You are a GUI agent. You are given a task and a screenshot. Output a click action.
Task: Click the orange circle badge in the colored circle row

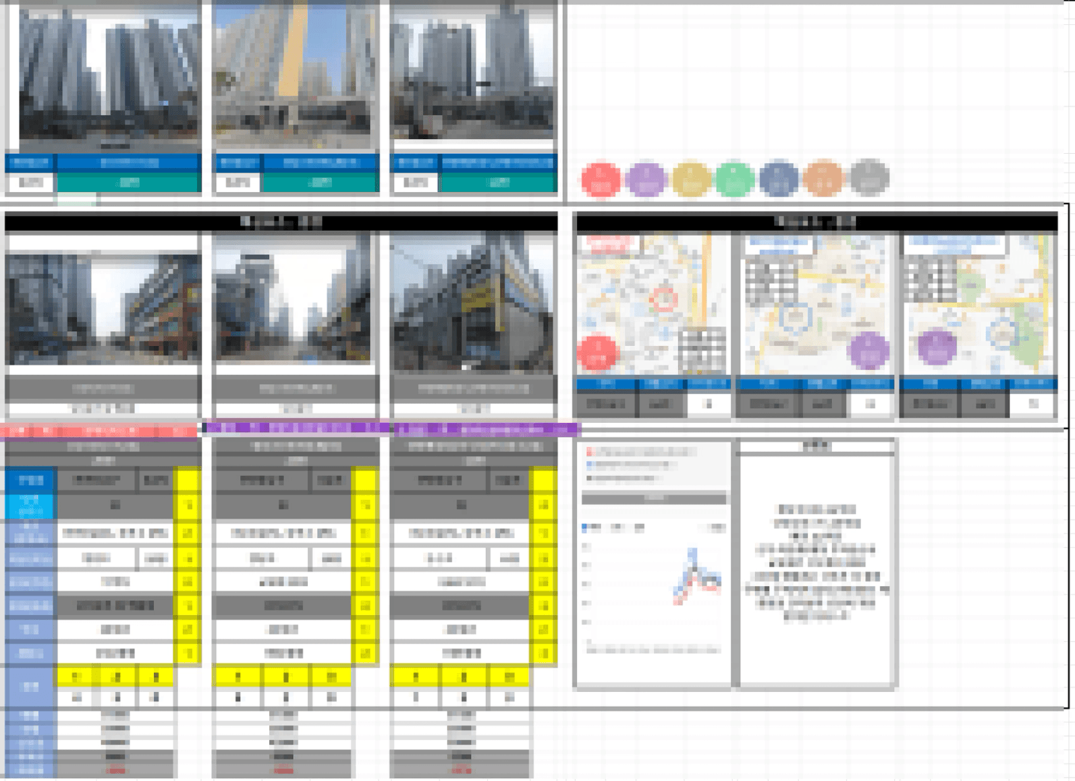click(823, 178)
